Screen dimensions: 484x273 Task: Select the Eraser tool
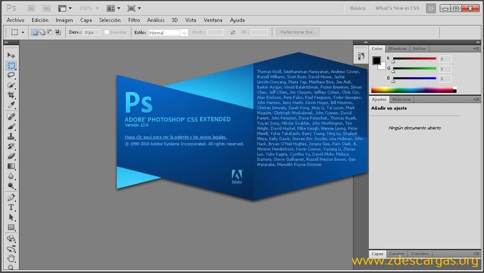coord(11,156)
